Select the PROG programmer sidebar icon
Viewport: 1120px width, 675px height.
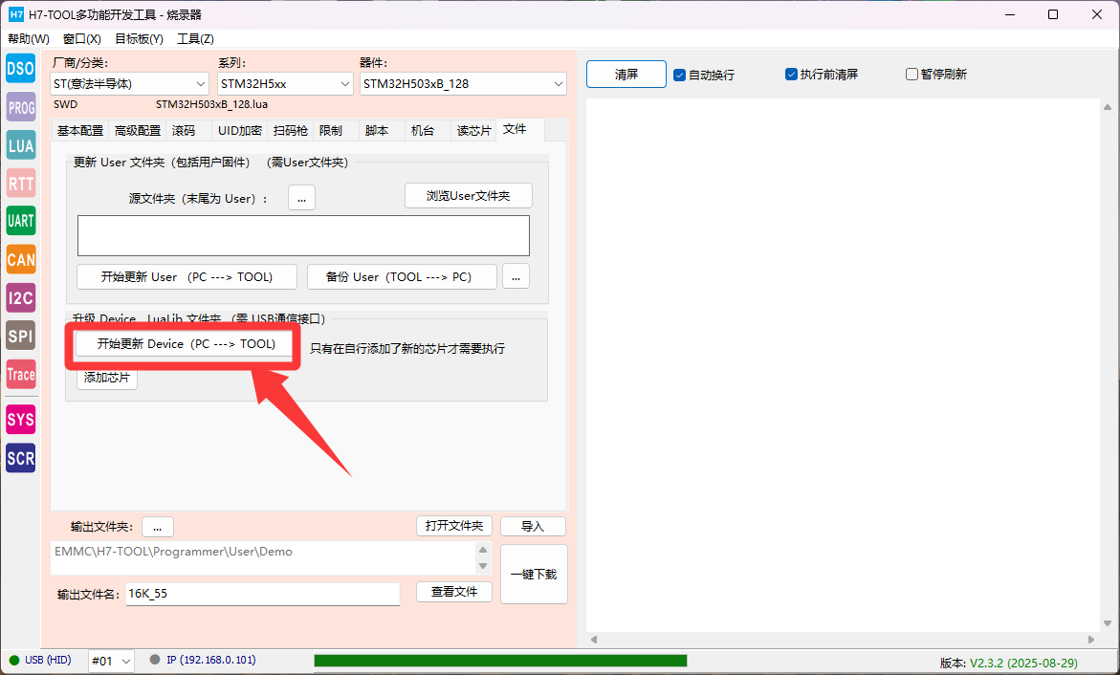click(x=21, y=107)
